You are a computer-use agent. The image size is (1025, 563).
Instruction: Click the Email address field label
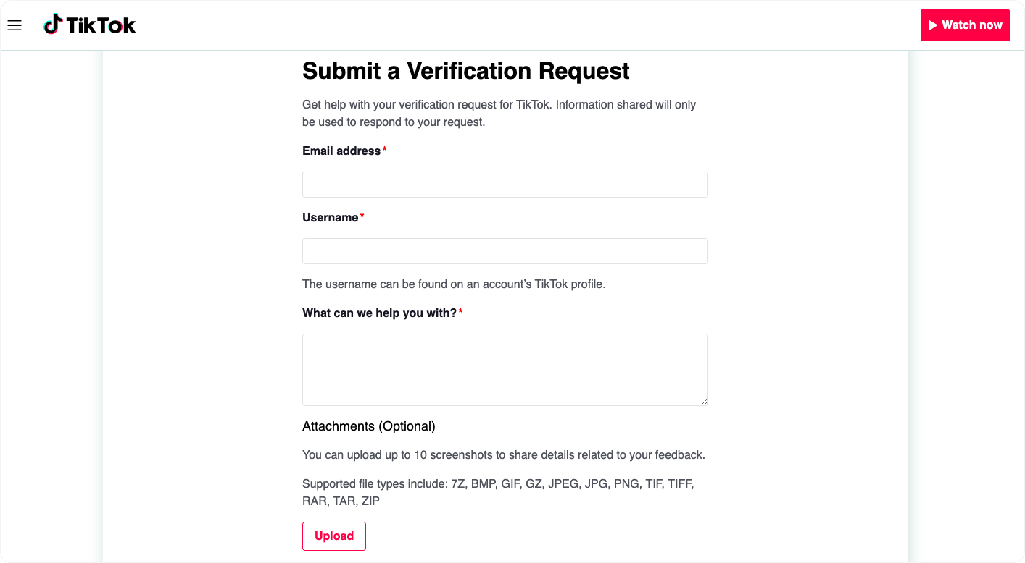click(x=341, y=151)
